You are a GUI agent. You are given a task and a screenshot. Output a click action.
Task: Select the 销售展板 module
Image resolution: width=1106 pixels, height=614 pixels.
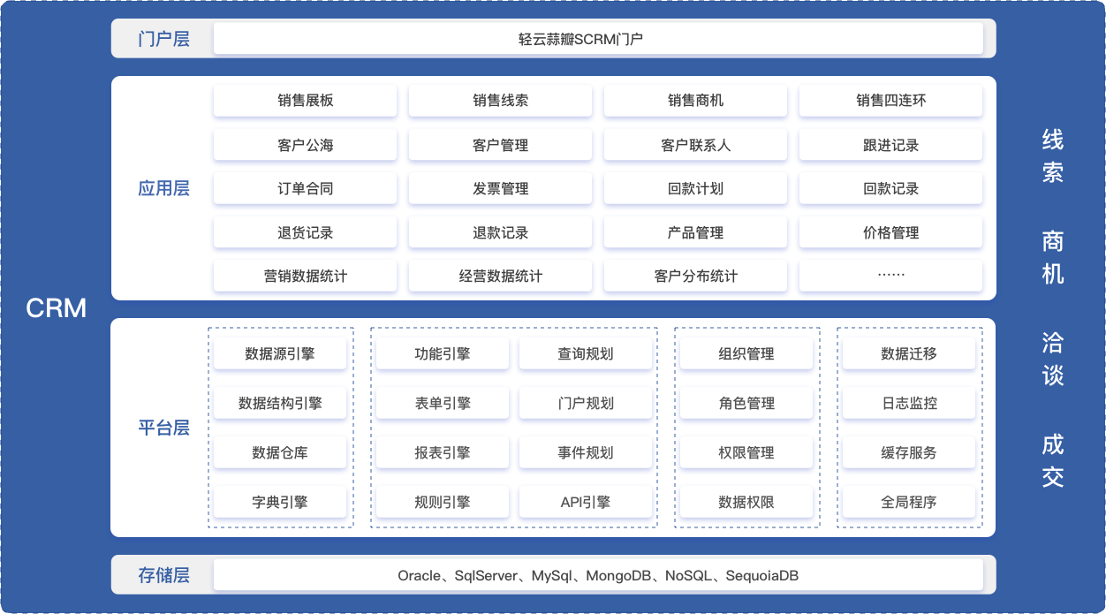click(x=305, y=100)
